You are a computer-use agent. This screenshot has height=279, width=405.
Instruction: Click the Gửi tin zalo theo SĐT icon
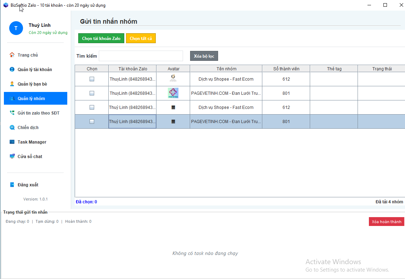coord(12,113)
